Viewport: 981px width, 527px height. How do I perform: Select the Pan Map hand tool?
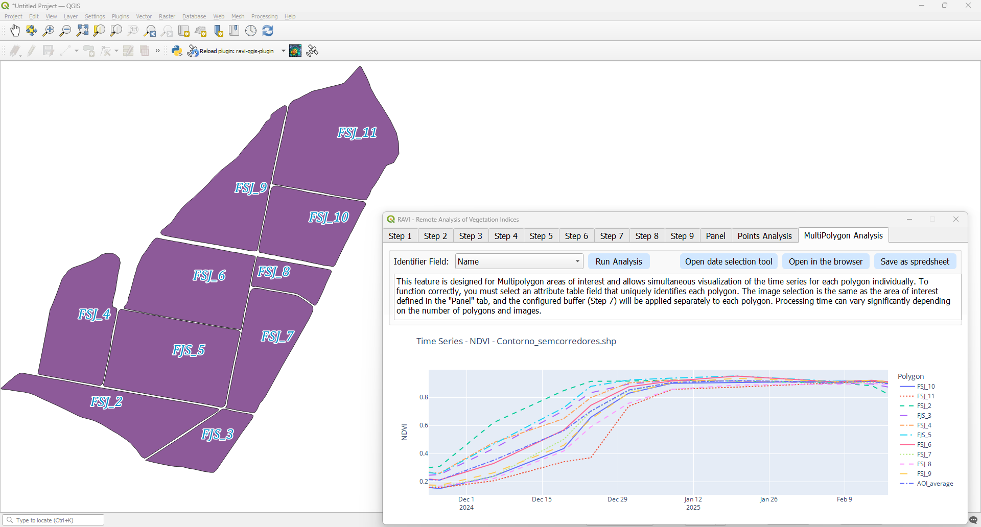tap(15, 31)
